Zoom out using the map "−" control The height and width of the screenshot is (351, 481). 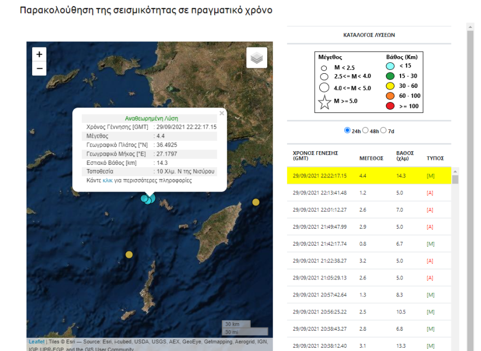[x=38, y=68]
